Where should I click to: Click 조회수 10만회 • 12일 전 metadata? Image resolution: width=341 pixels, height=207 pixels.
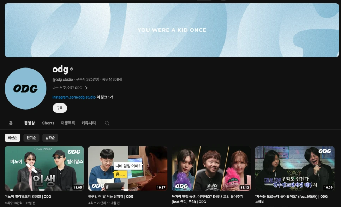pos(20,203)
